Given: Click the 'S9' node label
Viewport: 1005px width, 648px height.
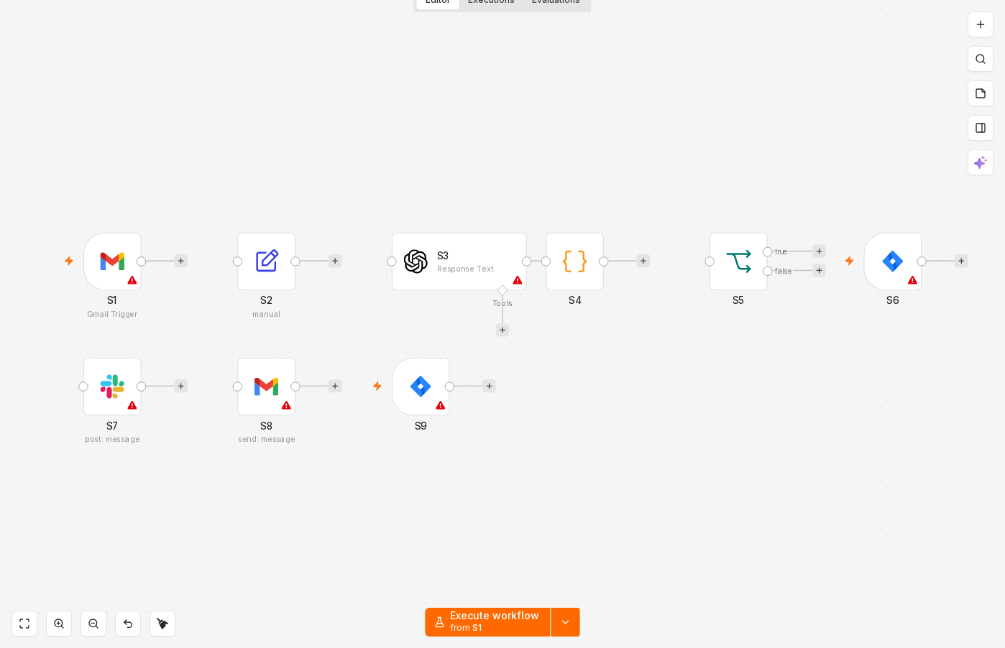Looking at the screenshot, I should (x=421, y=426).
